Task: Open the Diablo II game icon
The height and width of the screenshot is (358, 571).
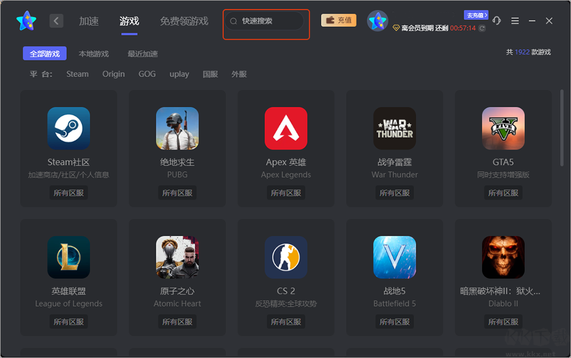Action: 503,257
